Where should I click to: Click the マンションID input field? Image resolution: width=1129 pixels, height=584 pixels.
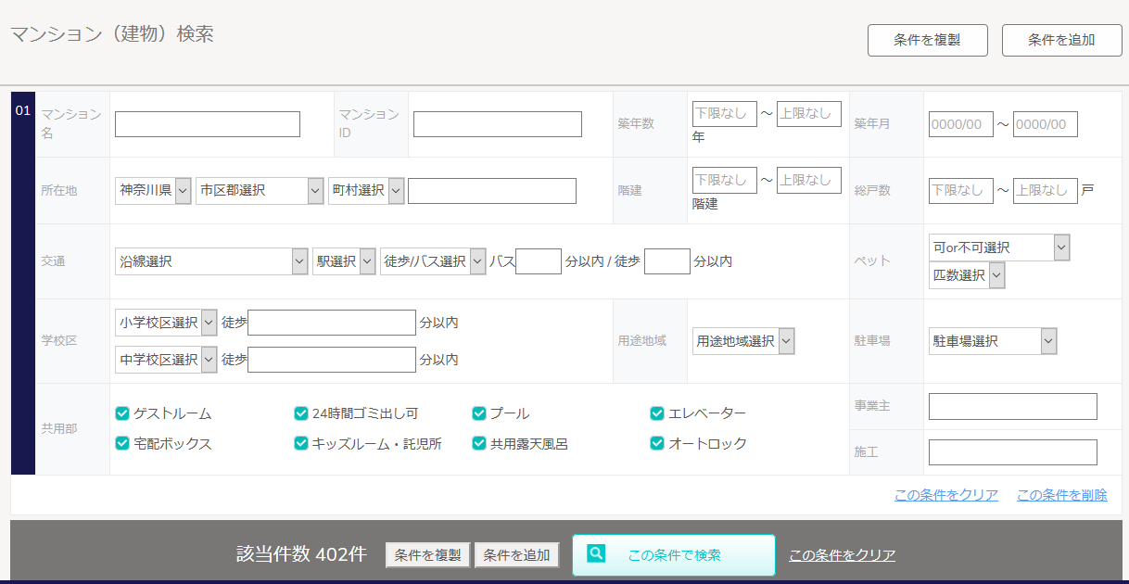(497, 124)
